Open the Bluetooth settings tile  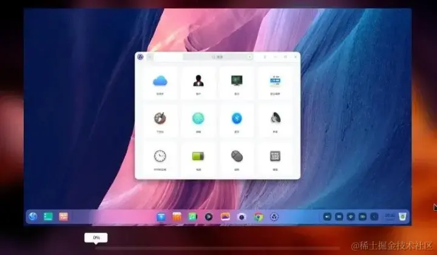pyautogui.click(x=237, y=121)
